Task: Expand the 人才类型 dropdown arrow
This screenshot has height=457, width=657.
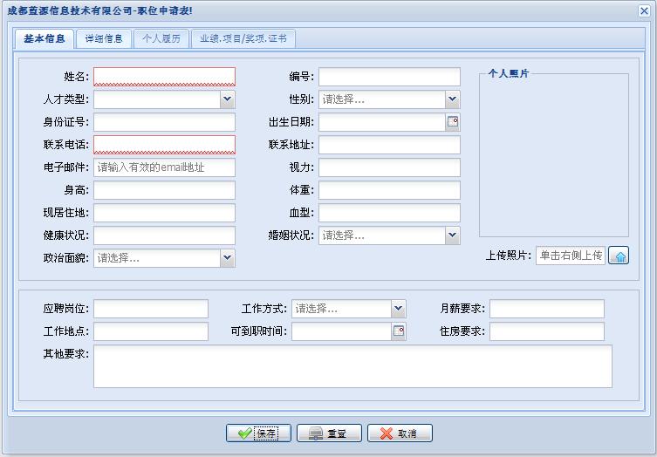Action: 228,99
